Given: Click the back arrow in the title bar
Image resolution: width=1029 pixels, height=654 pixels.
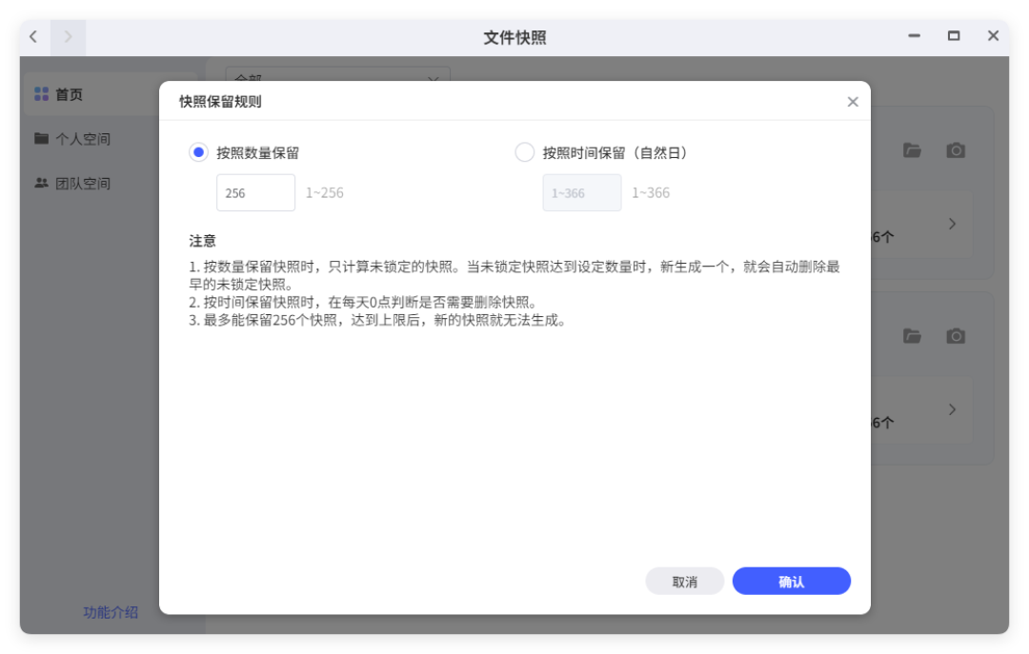Looking at the screenshot, I should tap(33, 37).
